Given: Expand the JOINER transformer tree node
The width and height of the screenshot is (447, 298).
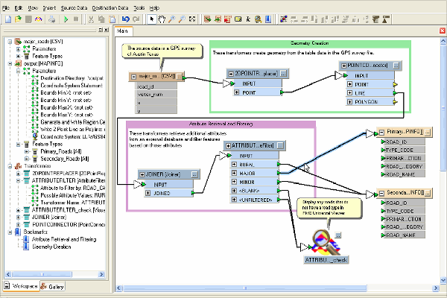Looking at the screenshot, I should (x=19, y=216).
